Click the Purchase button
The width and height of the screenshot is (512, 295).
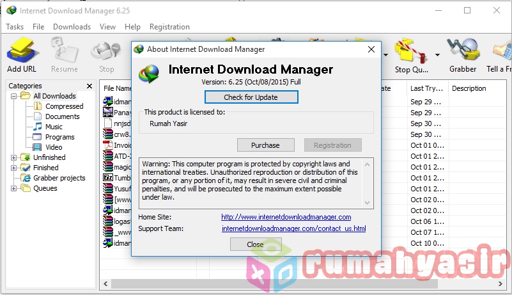(x=265, y=145)
